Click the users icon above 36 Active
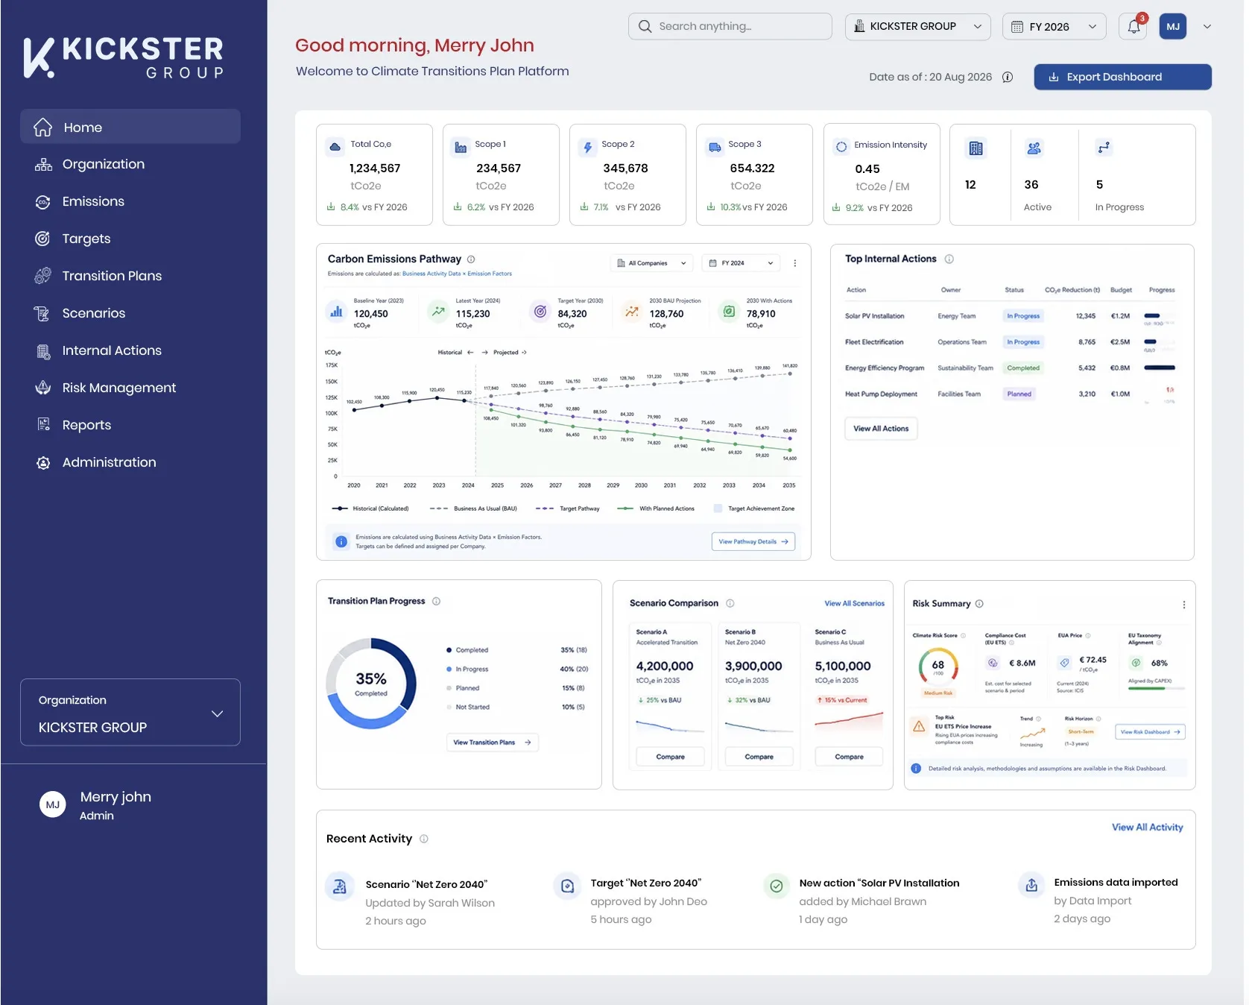The height and width of the screenshot is (1005, 1249). 1034,148
